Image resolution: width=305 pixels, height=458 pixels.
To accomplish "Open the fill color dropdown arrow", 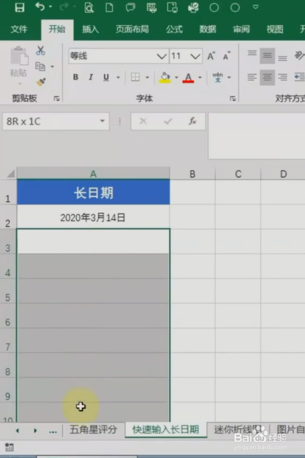I will pos(177,77).
